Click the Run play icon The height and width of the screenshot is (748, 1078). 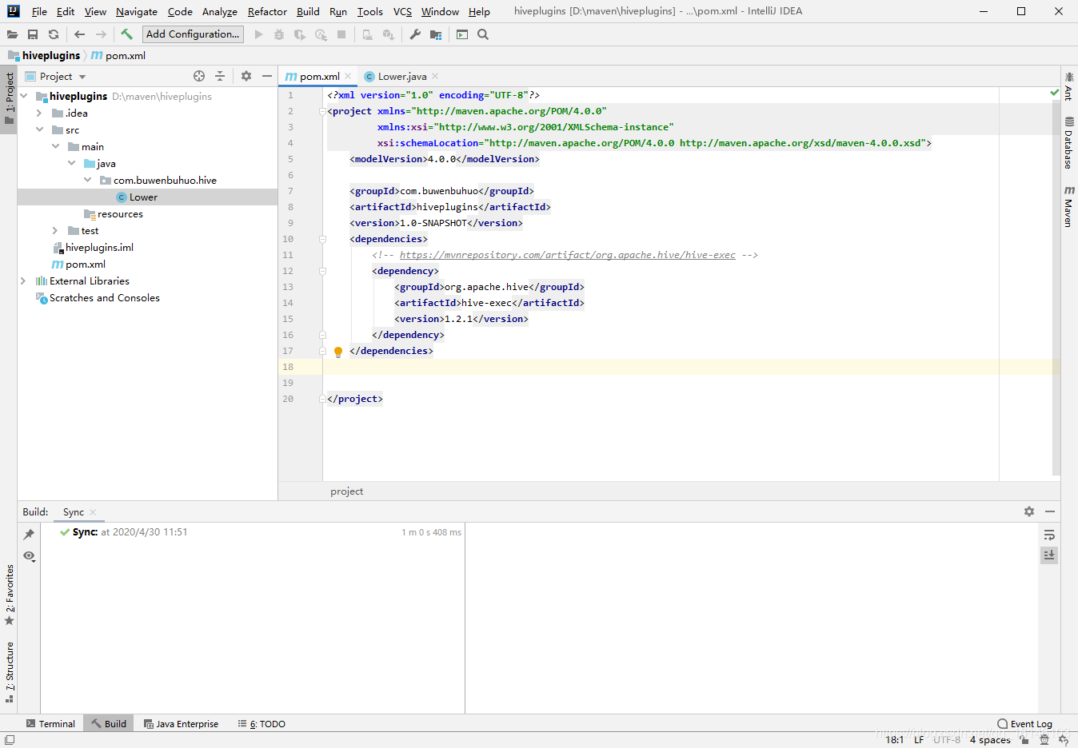pyautogui.click(x=258, y=34)
